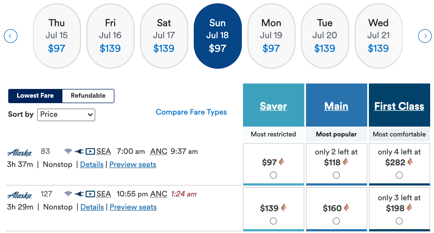The width and height of the screenshot is (434, 233).
Task: Select the Lowest Fare tab
Action: 35,96
